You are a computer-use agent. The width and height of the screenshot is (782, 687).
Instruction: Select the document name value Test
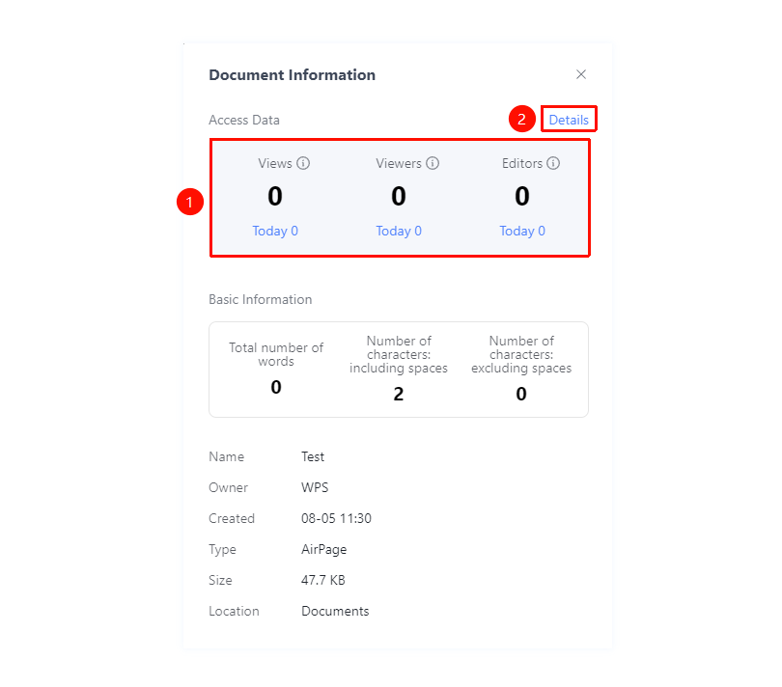(x=313, y=456)
